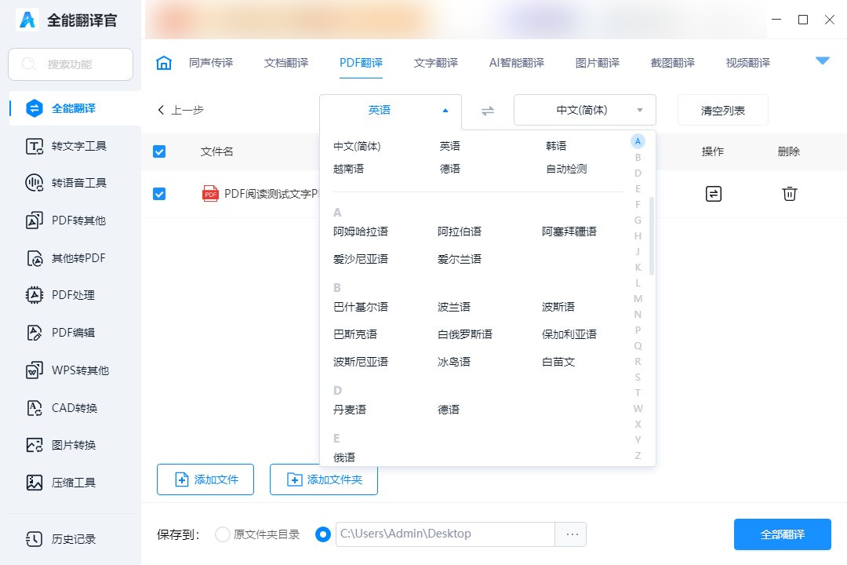Uncheck the PDF阅读测试文字 file checkbox

pyautogui.click(x=159, y=193)
